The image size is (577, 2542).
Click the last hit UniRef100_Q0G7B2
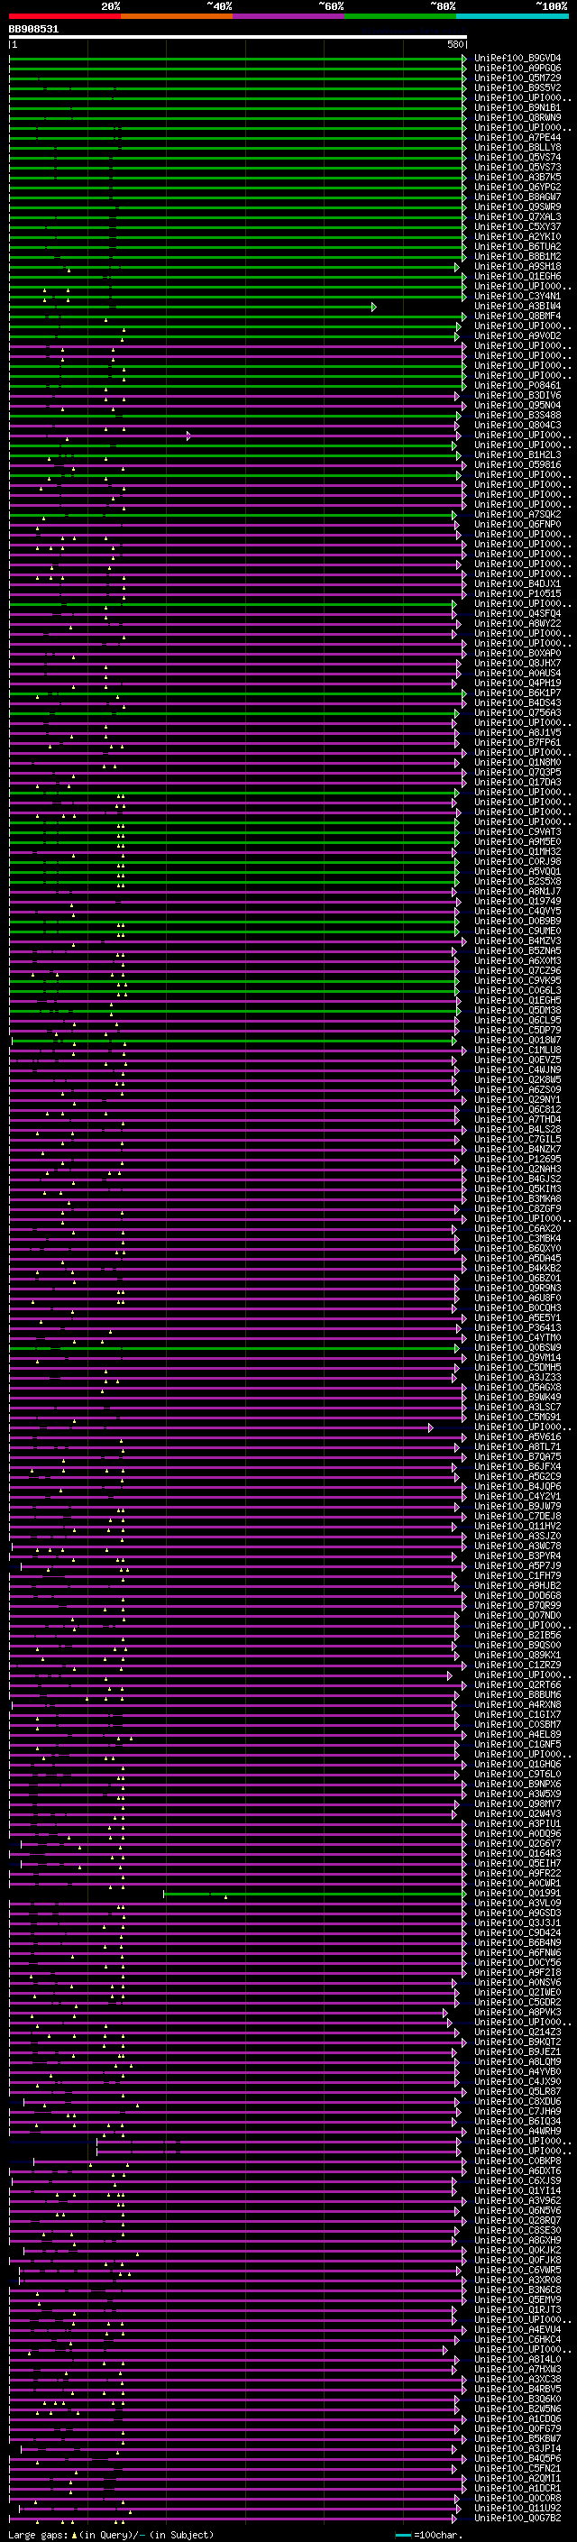(517, 2518)
